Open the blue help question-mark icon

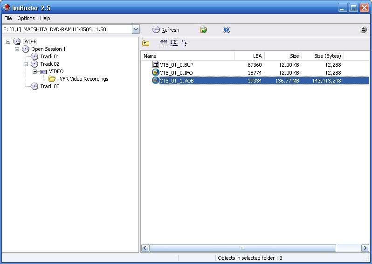coord(227,29)
